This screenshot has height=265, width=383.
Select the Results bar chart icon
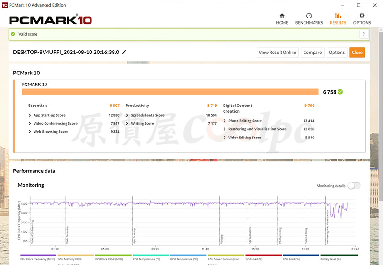[x=338, y=16]
